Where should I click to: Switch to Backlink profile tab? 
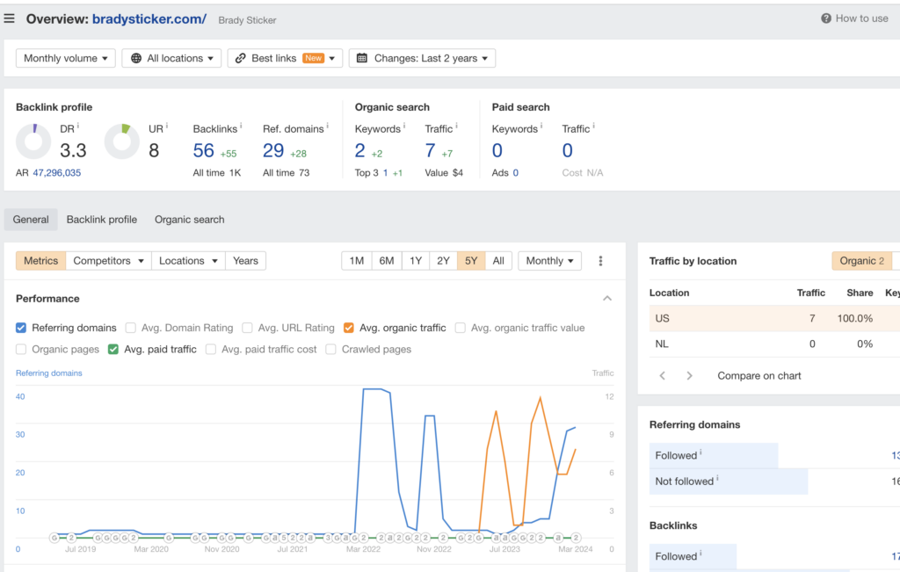tap(102, 219)
